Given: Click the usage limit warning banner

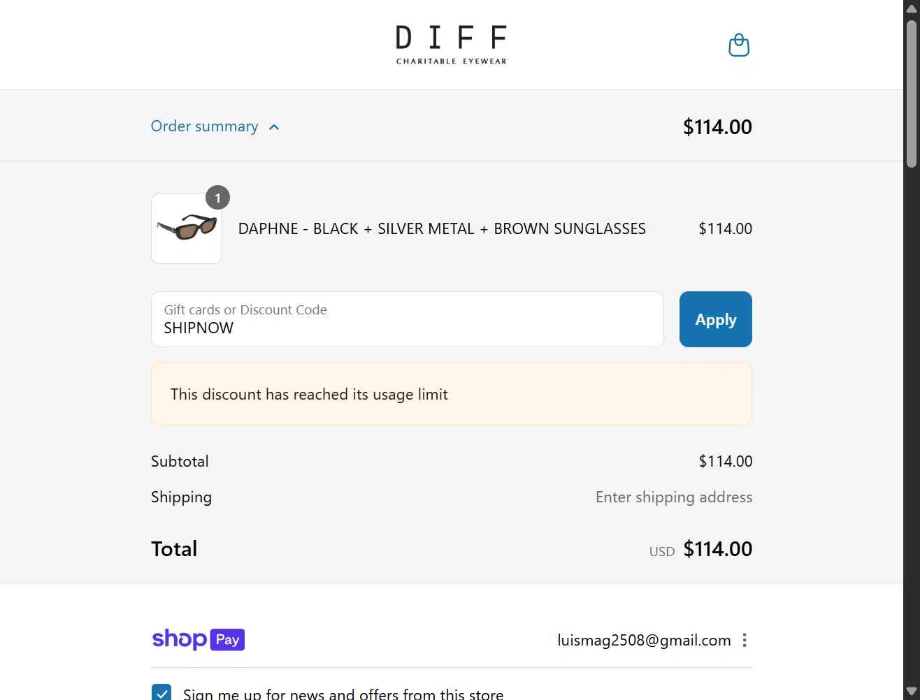Looking at the screenshot, I should pos(451,394).
